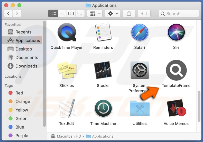Select the TextEdit app icon
Screen dimensions: 203x142
pyautogui.click(x=67, y=108)
